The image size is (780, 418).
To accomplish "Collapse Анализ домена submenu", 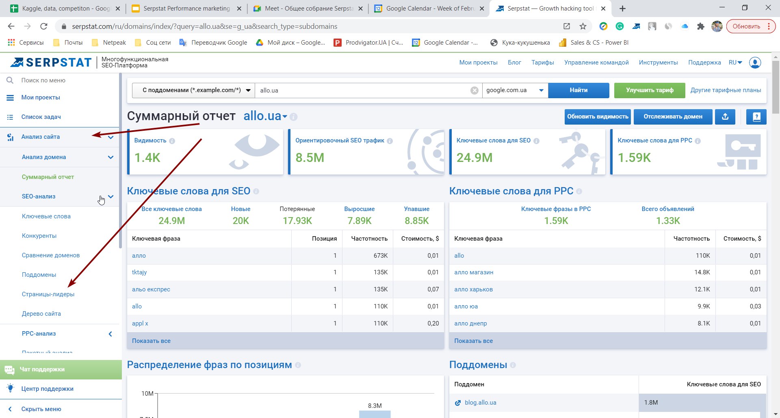I will pyautogui.click(x=110, y=157).
